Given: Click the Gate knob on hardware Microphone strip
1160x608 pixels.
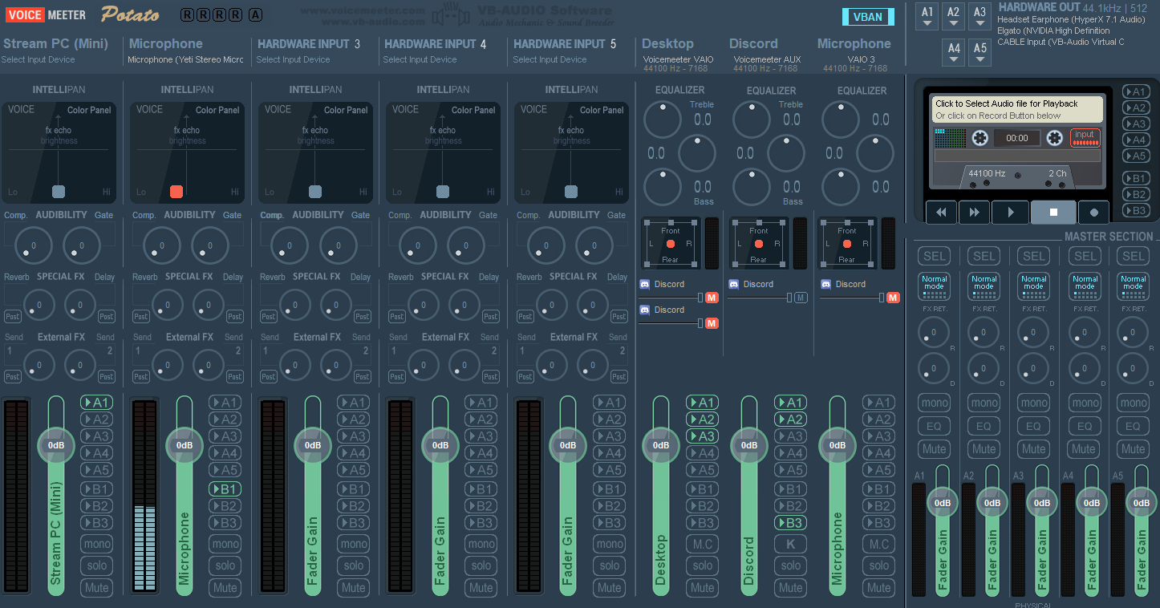Looking at the screenshot, I should (x=209, y=245).
